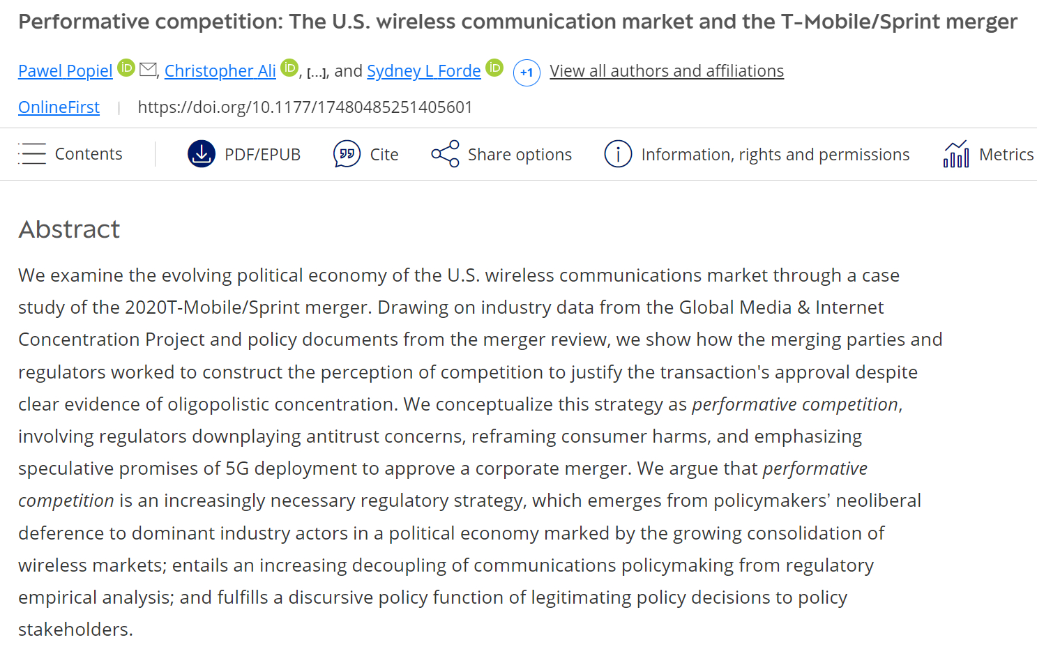Click Sydney L Forde's ORCID iD icon
Image resolution: width=1037 pixels, height=649 pixels.
tap(494, 68)
